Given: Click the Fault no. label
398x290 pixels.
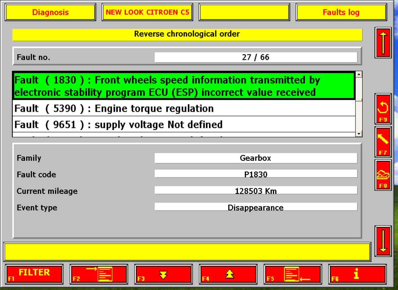Looking at the screenshot, I should 33,57.
